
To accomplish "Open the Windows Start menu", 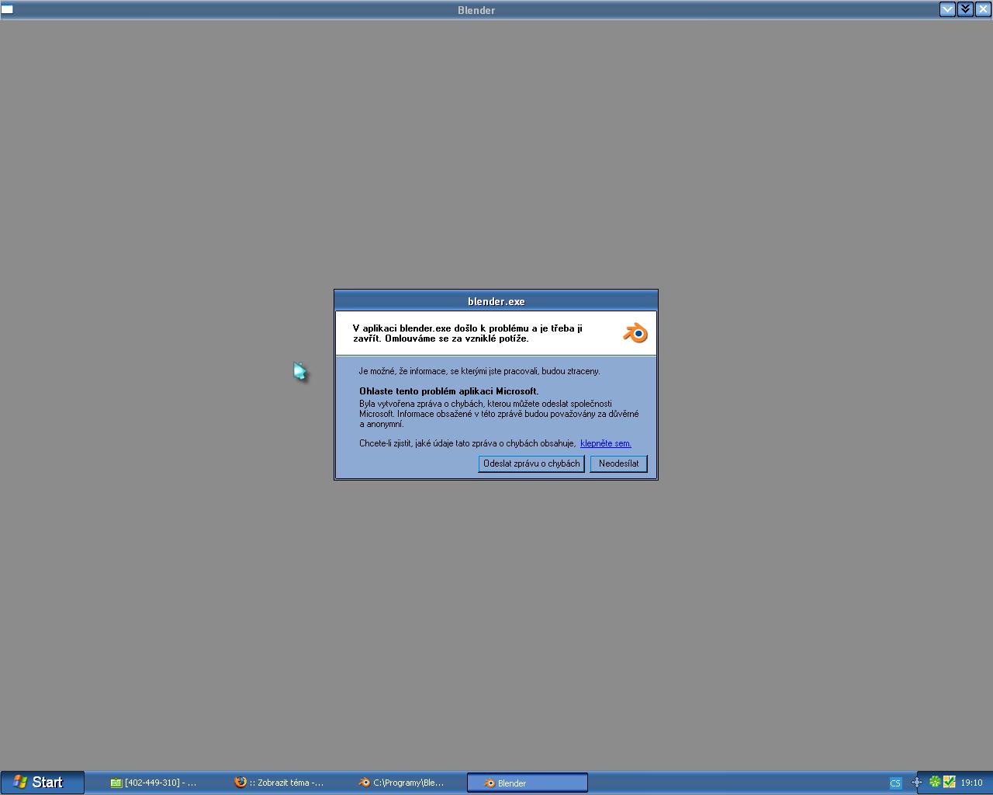I will click(43, 783).
